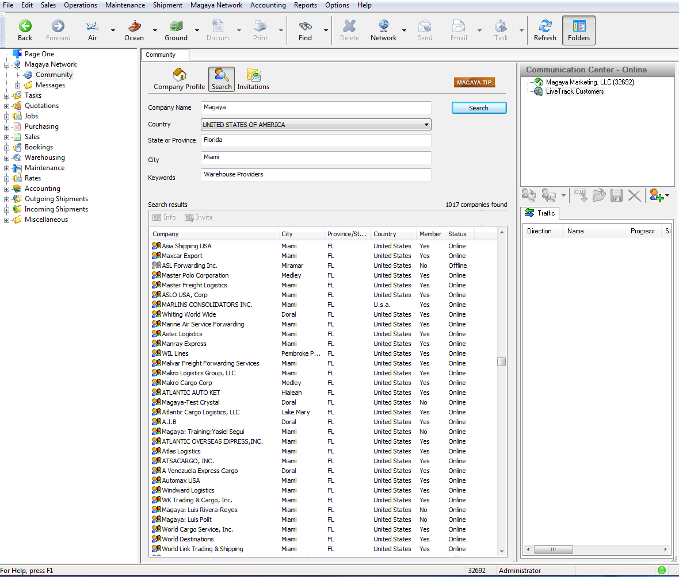Click the Send toolbar icon
Screen dimensions: 679x577
[x=425, y=30]
